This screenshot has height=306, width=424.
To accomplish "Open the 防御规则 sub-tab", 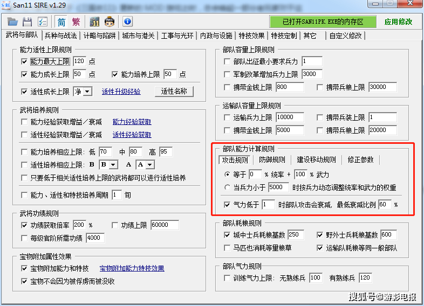I will 272,159.
